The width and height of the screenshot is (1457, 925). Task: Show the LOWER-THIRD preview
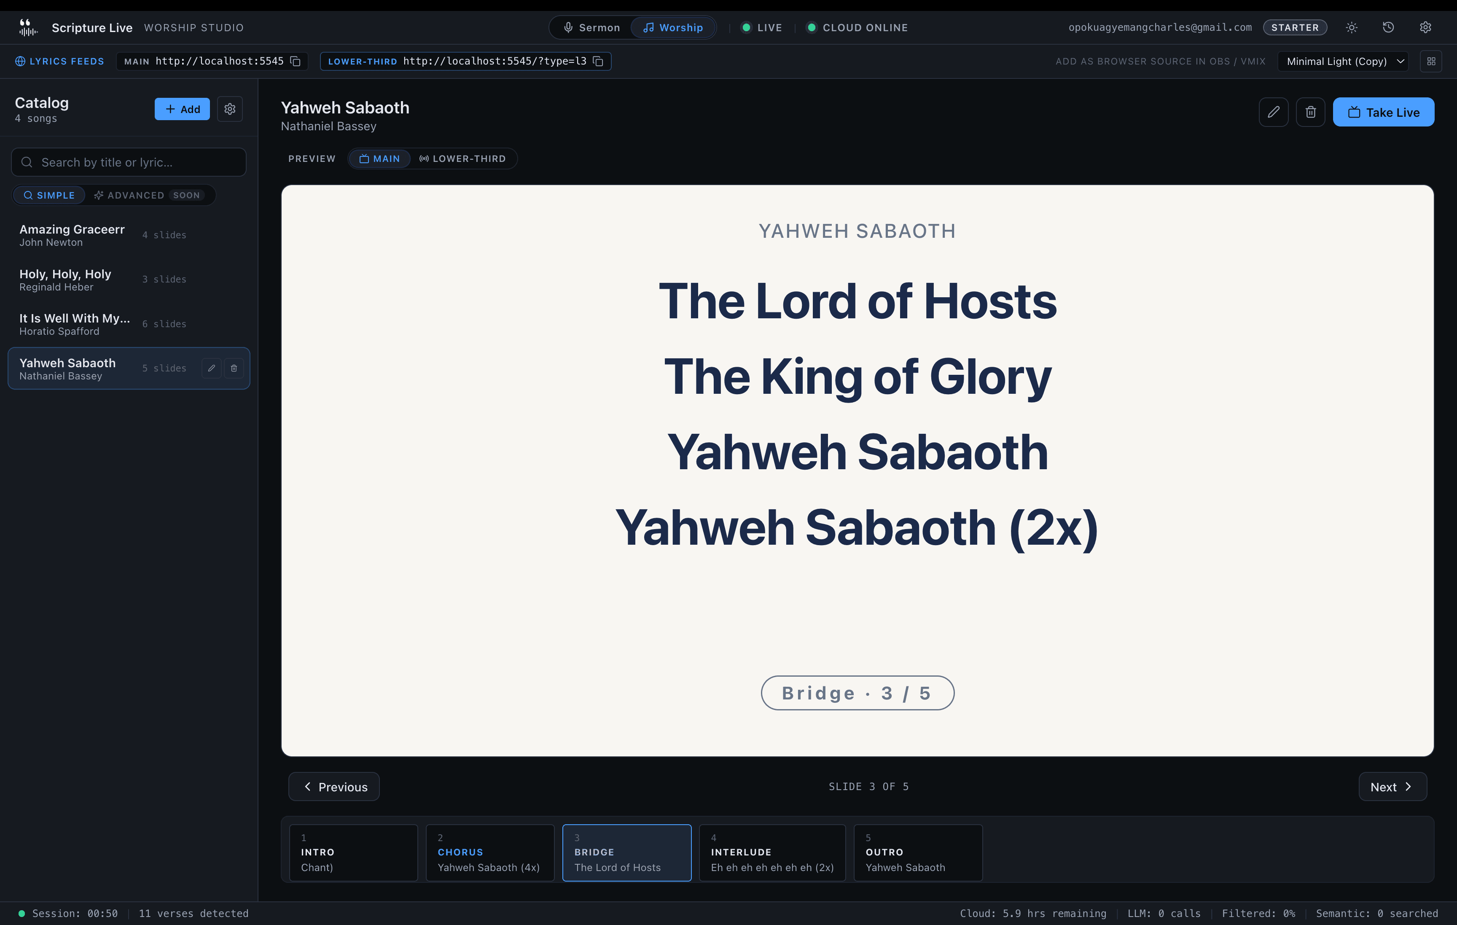[463, 159]
